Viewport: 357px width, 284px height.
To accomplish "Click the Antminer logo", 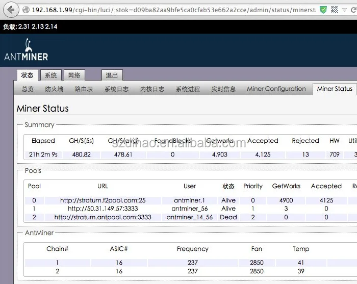I will point(26,50).
